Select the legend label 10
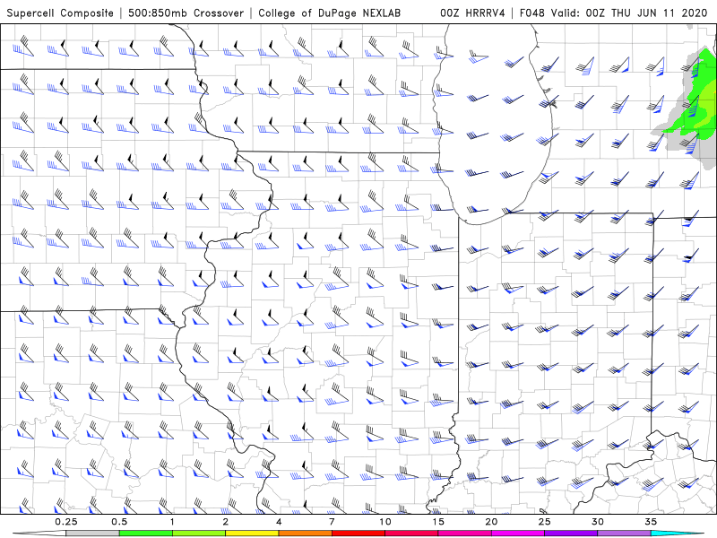Viewport: 717px width, 538px height. [385, 522]
